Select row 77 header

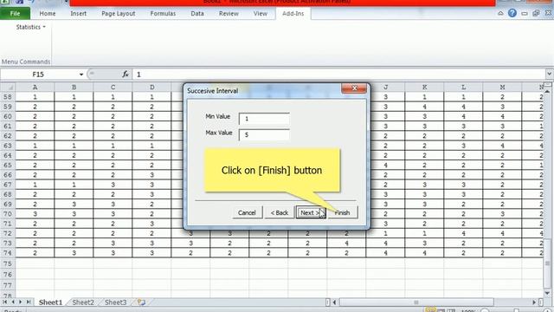8,285
